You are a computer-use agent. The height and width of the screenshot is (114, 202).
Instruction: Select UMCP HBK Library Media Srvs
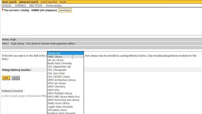65,97
